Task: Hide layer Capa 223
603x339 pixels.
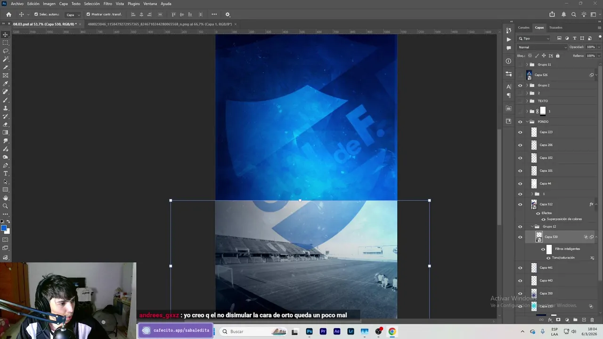Action: (520, 132)
